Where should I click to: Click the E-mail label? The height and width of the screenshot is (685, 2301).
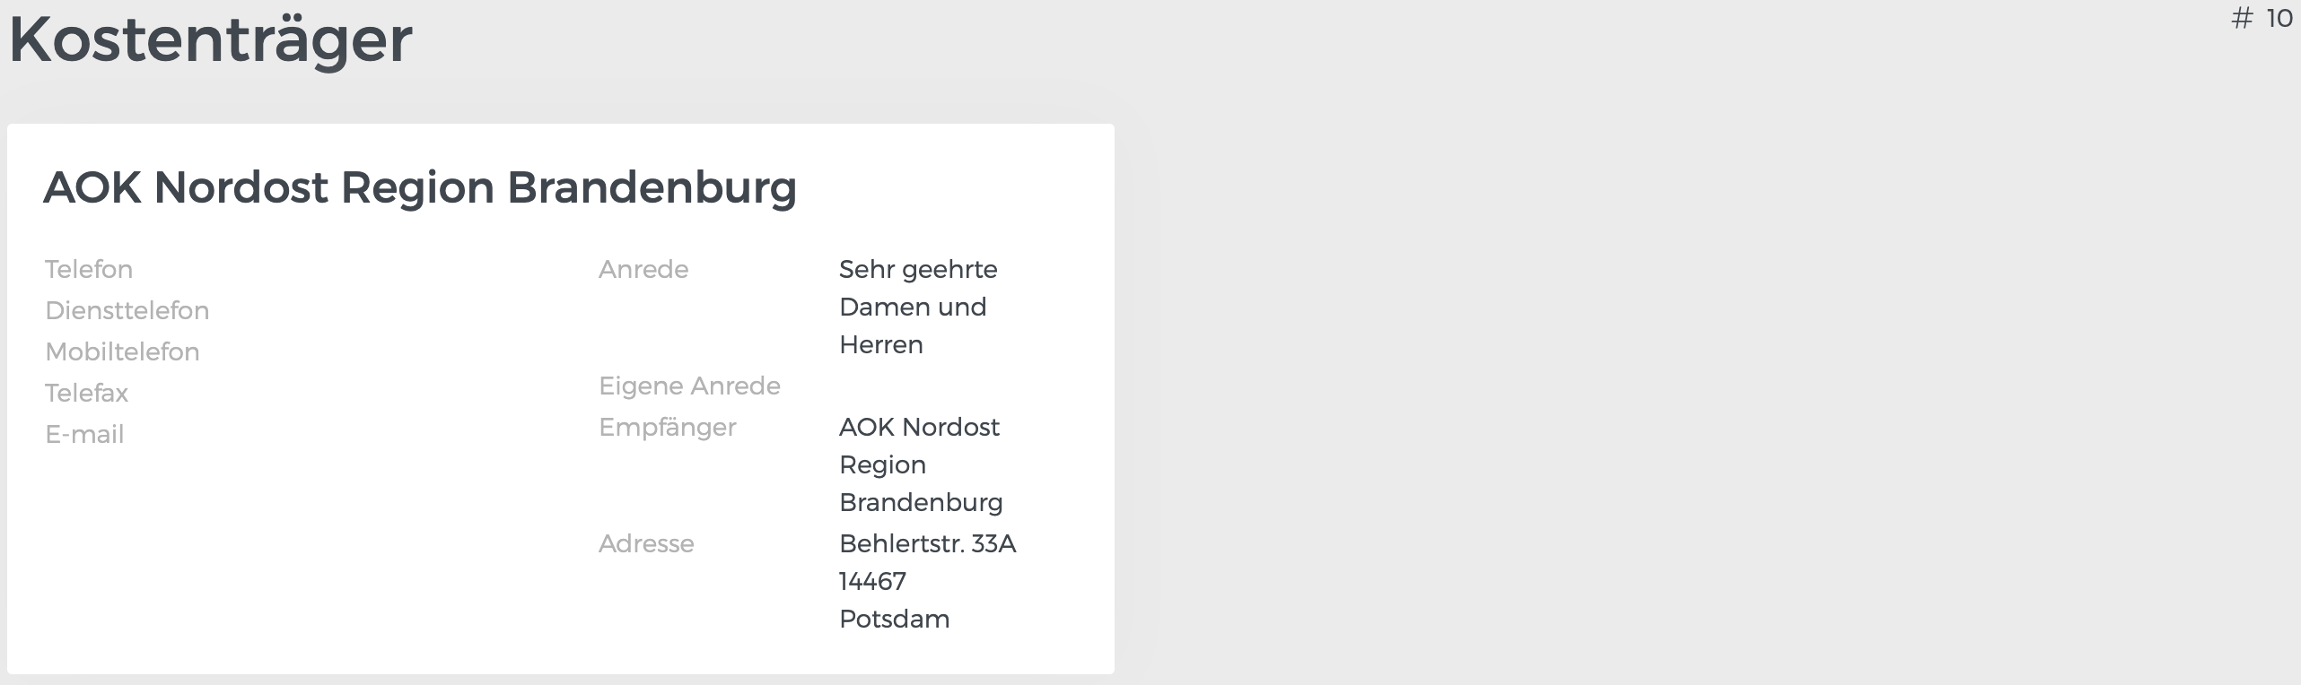tap(84, 434)
